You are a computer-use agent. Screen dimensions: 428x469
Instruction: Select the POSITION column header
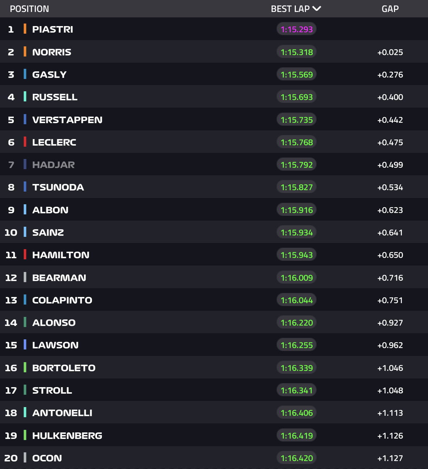pos(29,9)
